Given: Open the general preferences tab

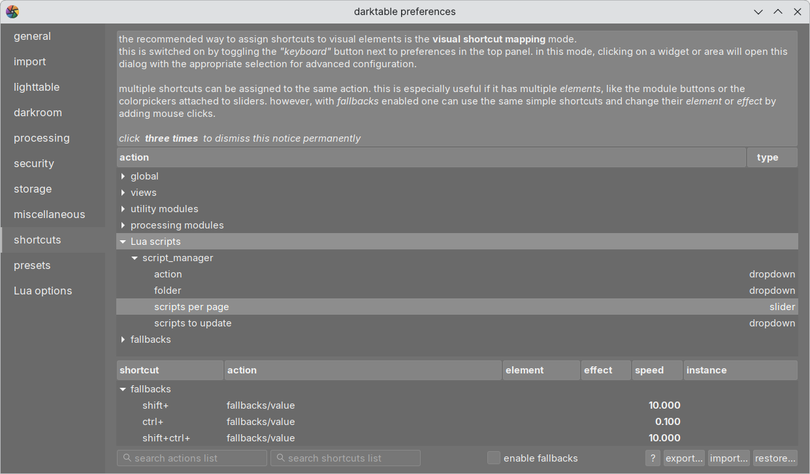Looking at the screenshot, I should [53, 37].
